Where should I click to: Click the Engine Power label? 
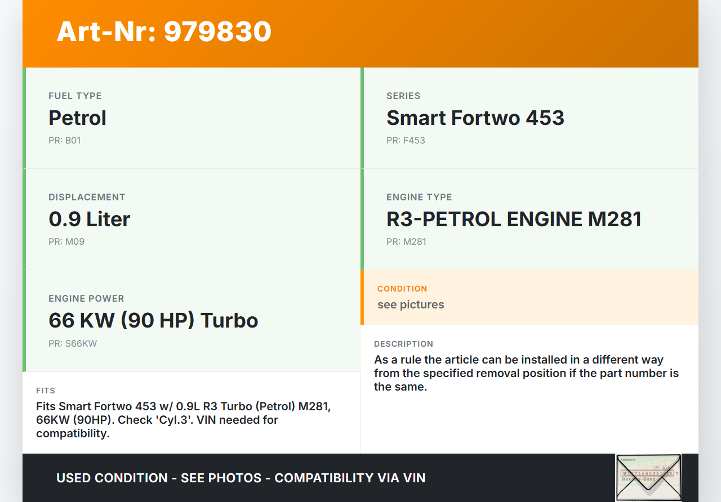coord(86,298)
